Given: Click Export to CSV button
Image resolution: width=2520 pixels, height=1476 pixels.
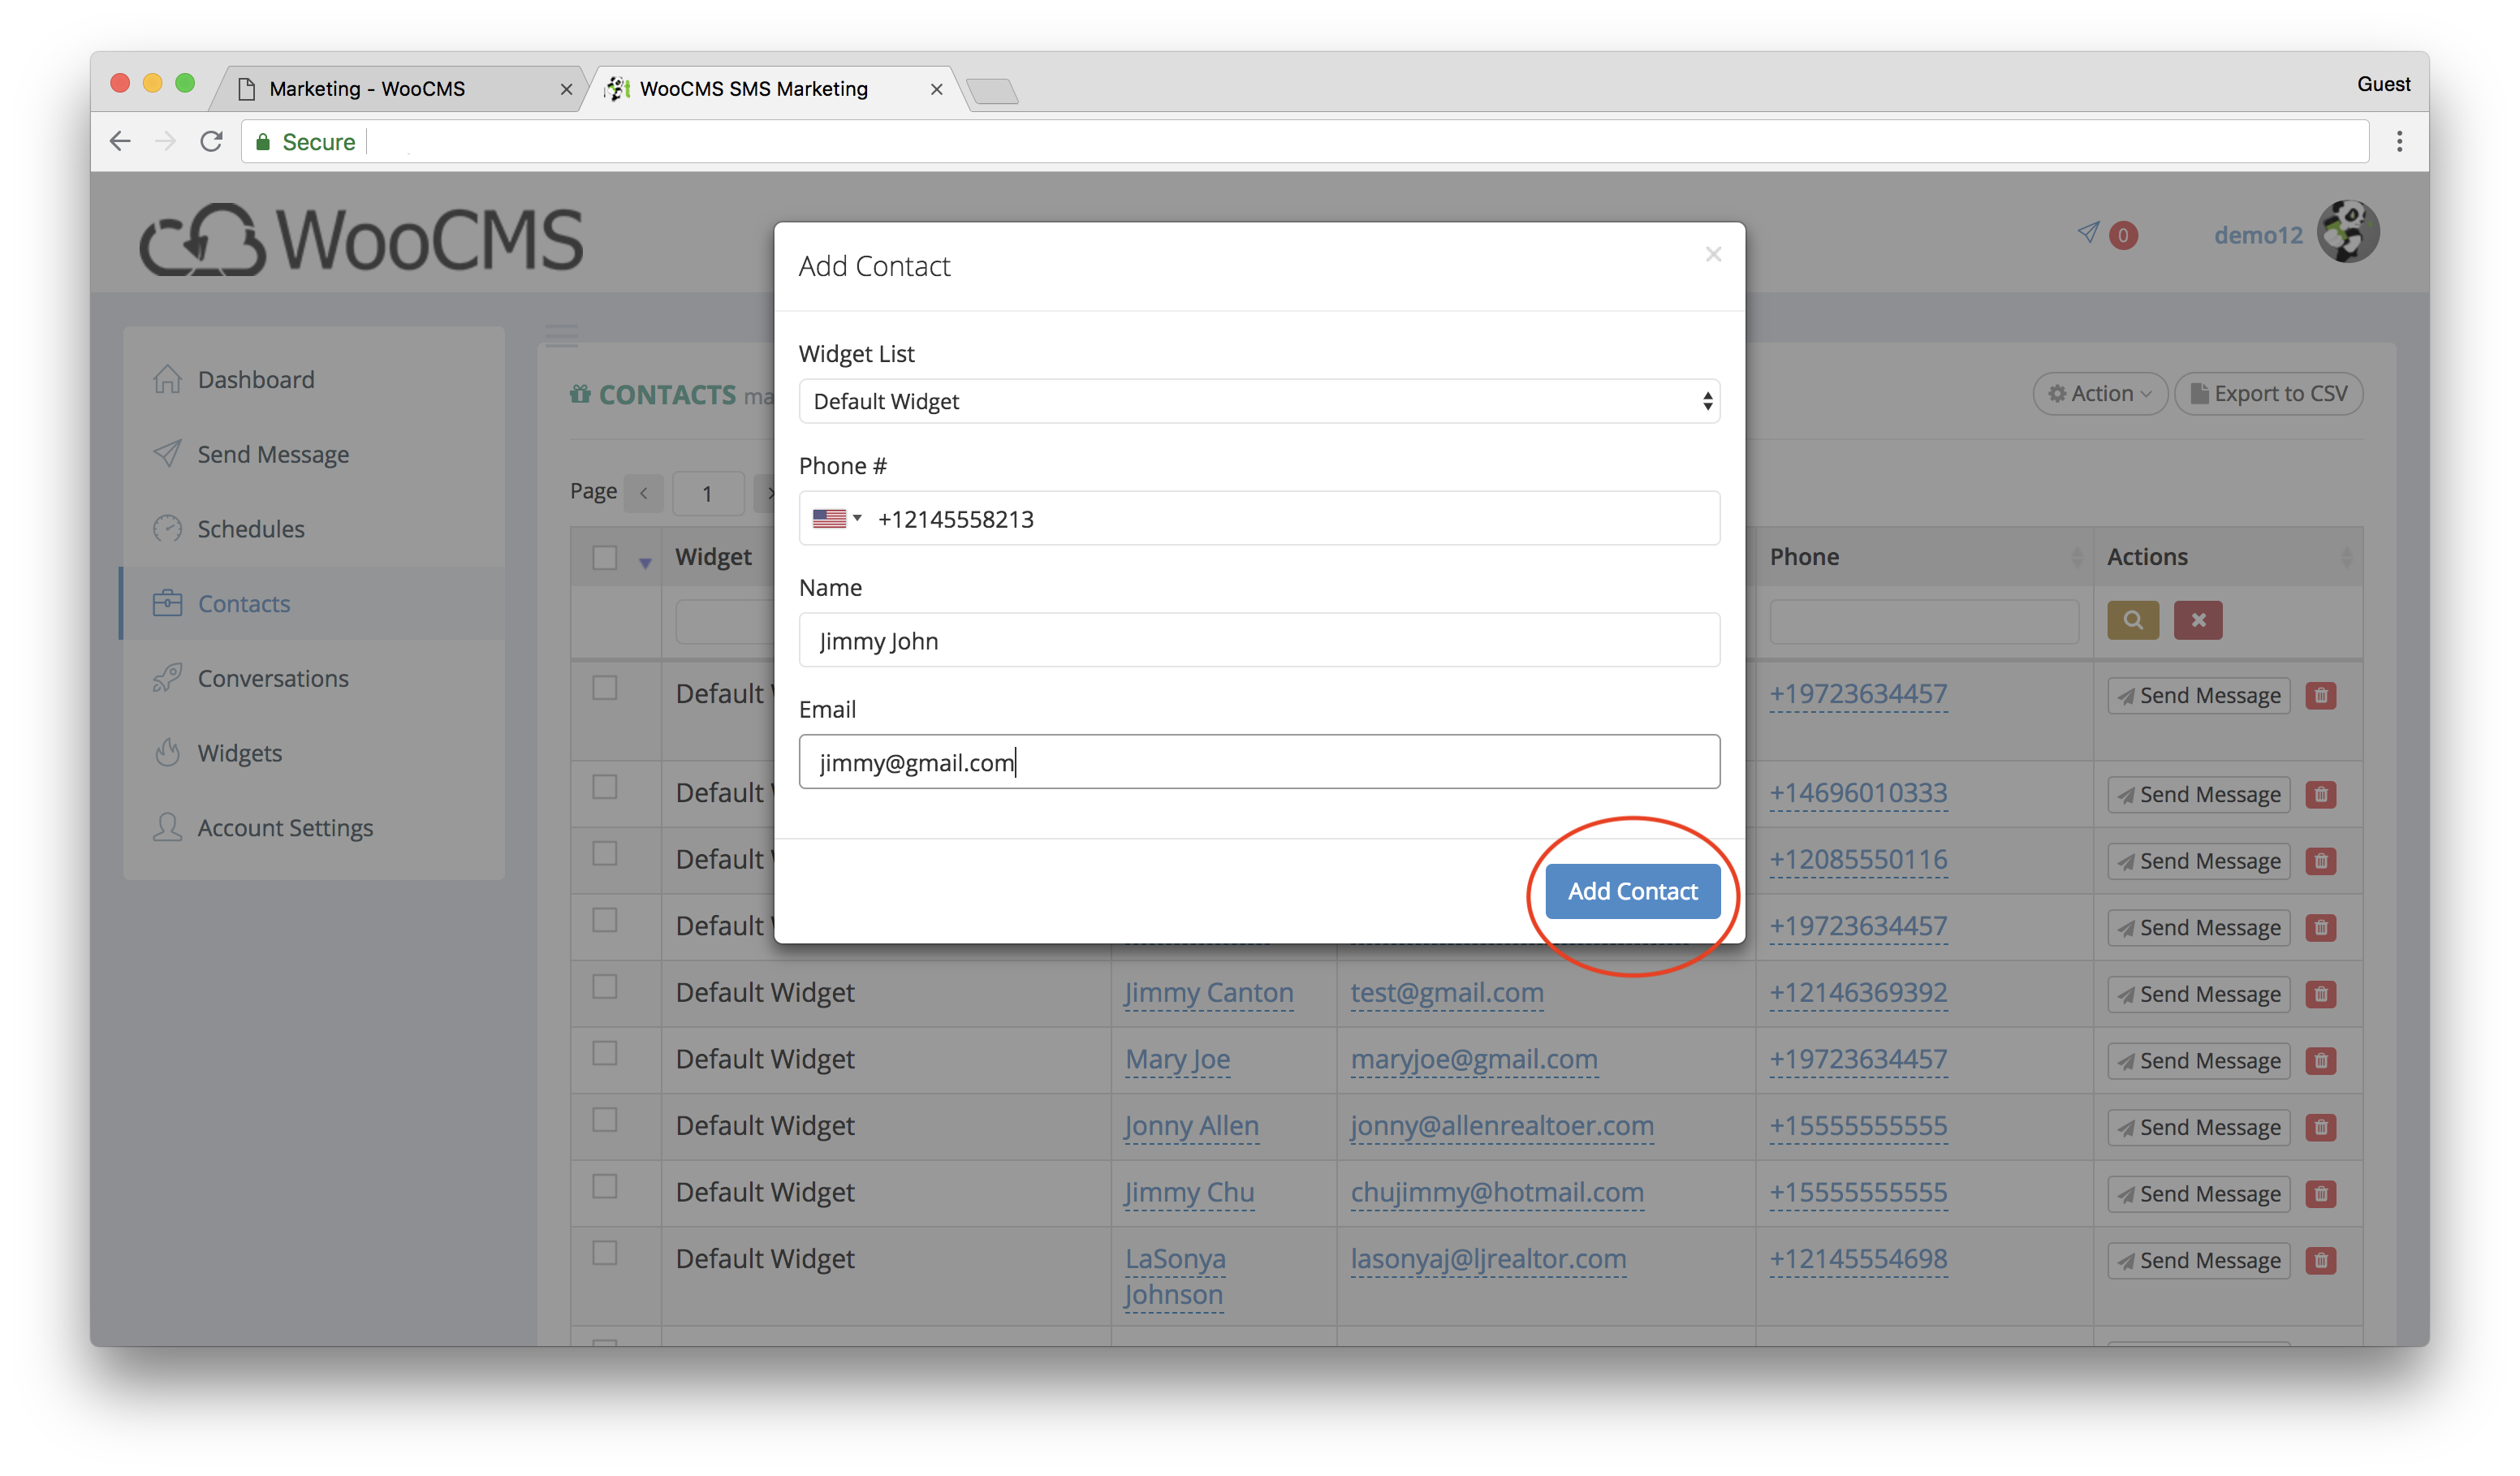Looking at the screenshot, I should pyautogui.click(x=2272, y=390).
